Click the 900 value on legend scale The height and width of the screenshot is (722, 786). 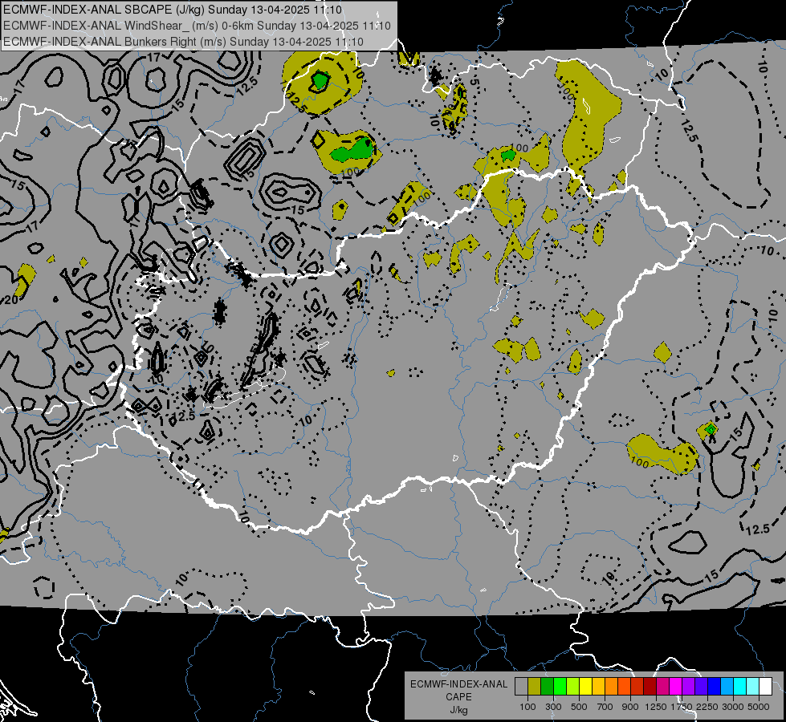pyautogui.click(x=630, y=707)
